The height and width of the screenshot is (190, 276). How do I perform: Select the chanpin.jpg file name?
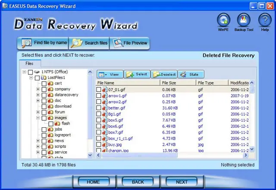(x=118, y=150)
